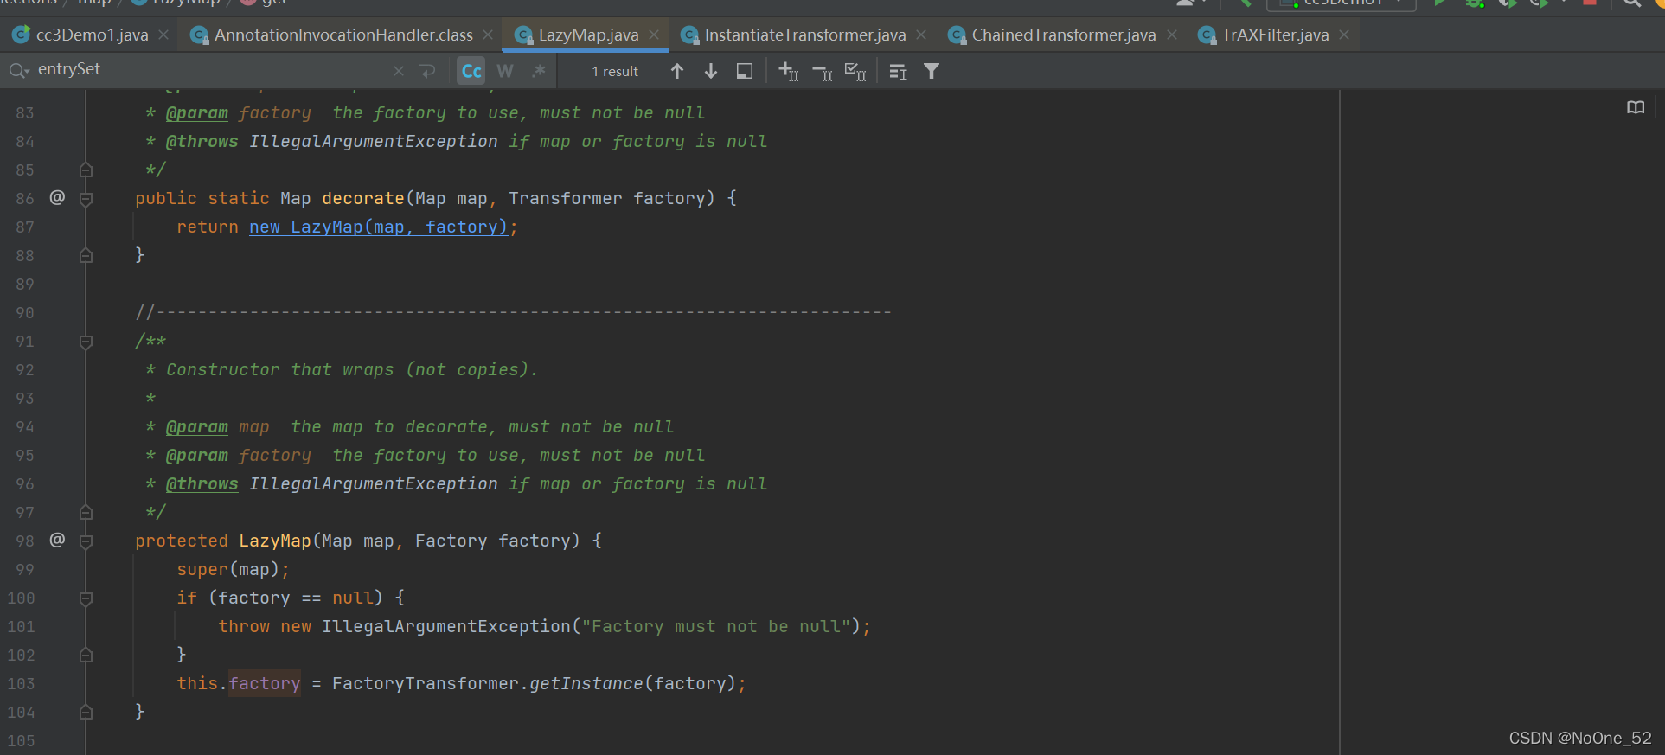The width and height of the screenshot is (1665, 755).
Task: Click @param tag on line 83
Action: pos(197,113)
